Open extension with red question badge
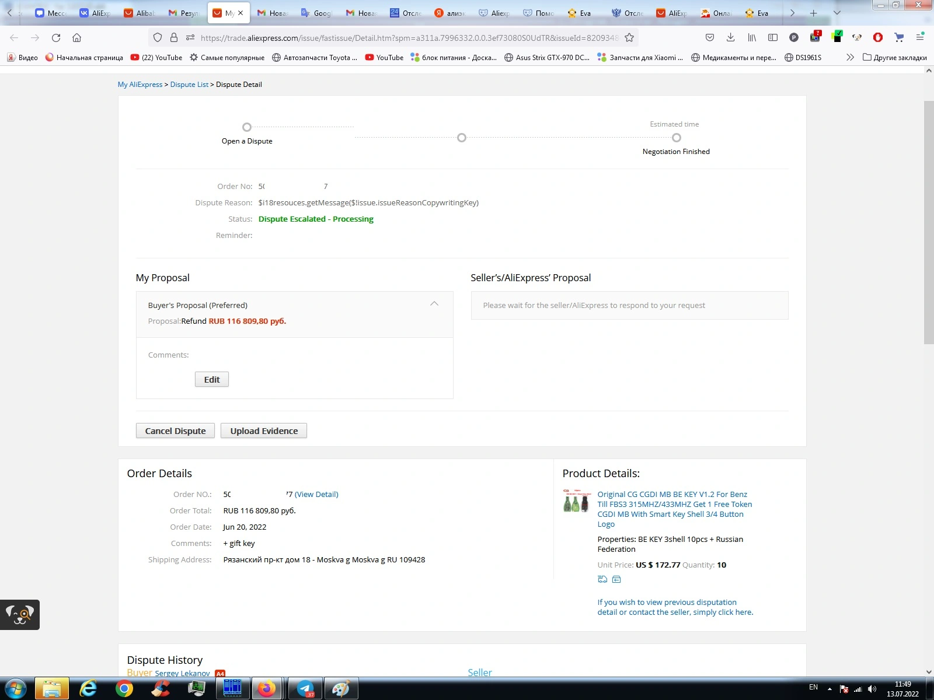 coord(815,37)
